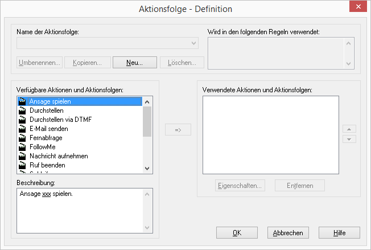
Task: Select FollowMe in the available actions list
Action: point(43,147)
